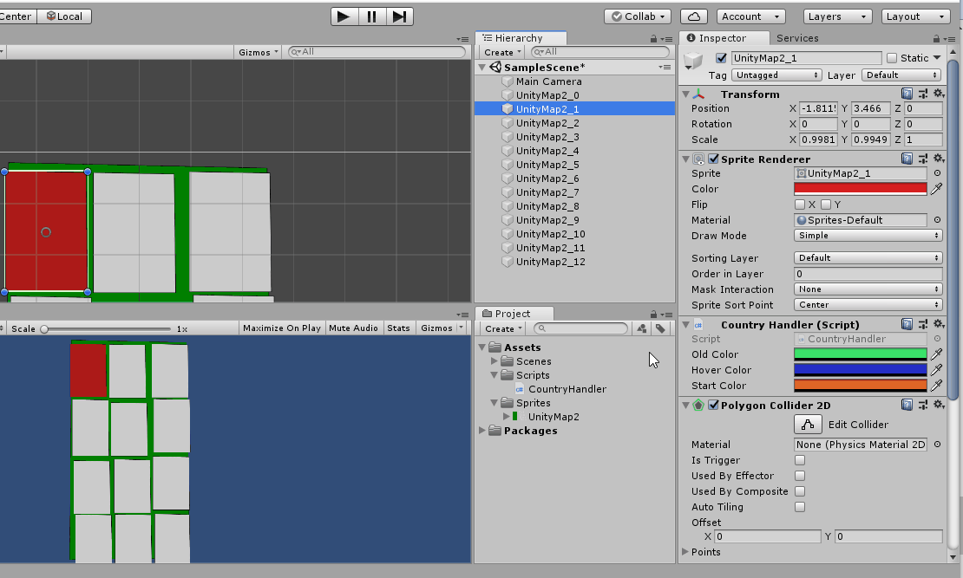This screenshot has height=578, width=963.
Task: Click the blue Hover Color swatch
Action: coord(860,370)
